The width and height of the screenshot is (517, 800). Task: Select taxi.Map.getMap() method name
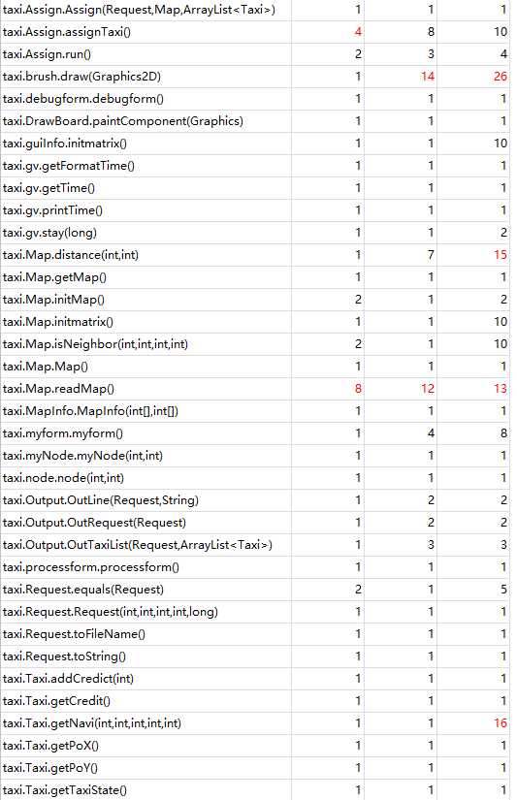click(54, 277)
